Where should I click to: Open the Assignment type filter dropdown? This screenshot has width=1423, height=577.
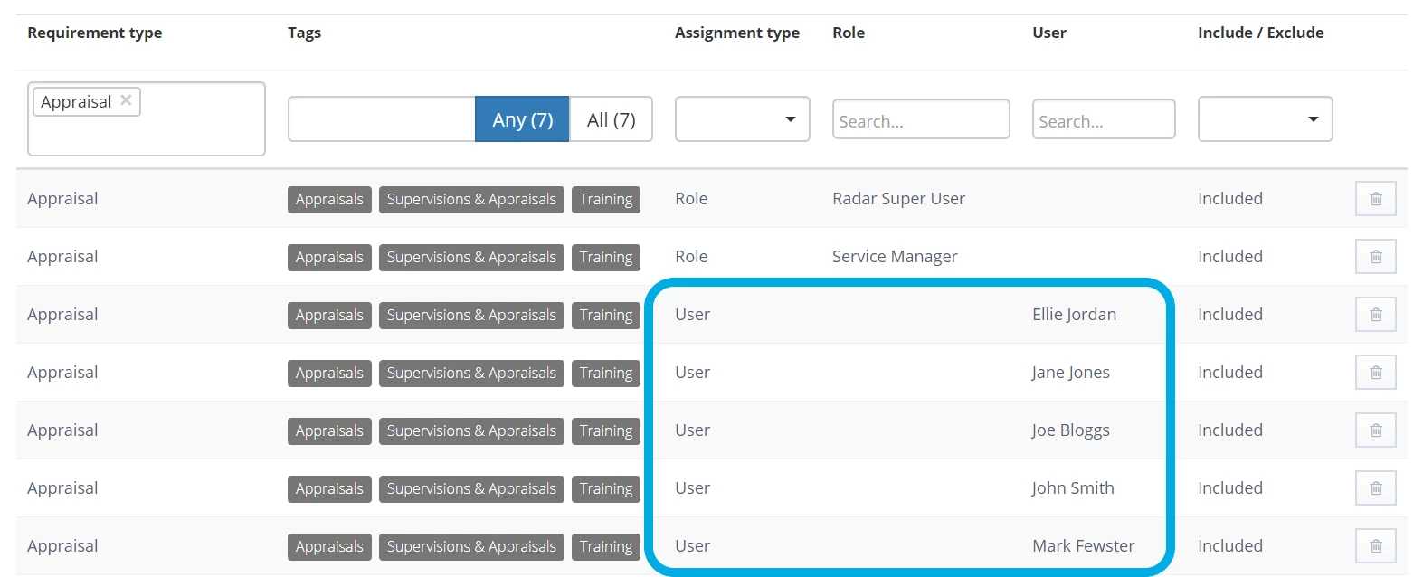(742, 119)
